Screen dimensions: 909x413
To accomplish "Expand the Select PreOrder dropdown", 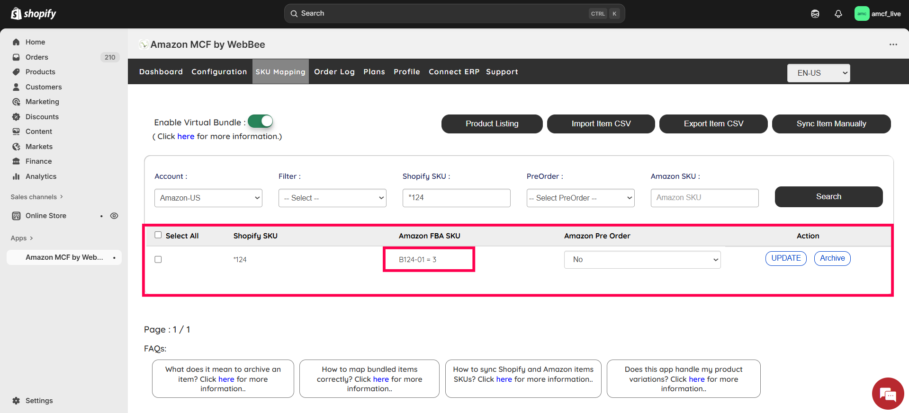I will [580, 198].
